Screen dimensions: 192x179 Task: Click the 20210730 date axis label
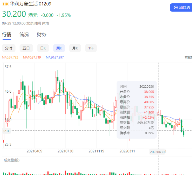(65, 151)
